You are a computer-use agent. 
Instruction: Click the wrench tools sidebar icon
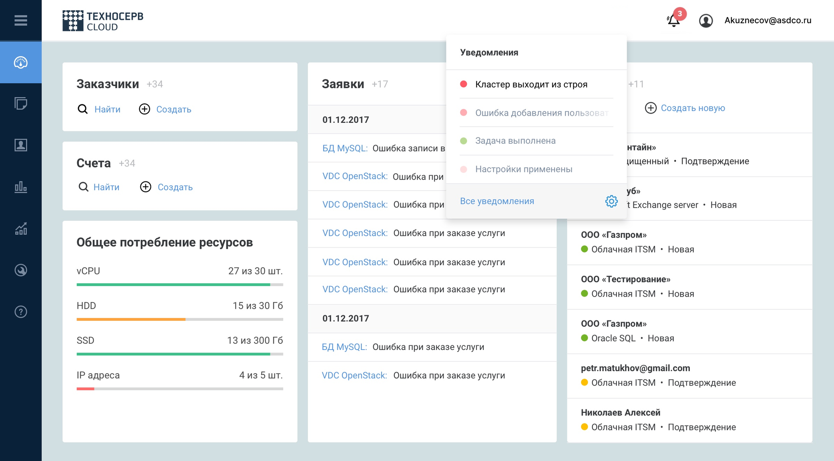point(20,270)
